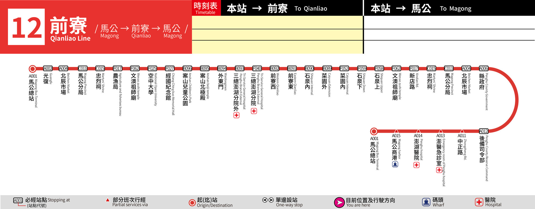Screen dimensions: 535x209
Task: Click the hospital icon under 三總澎湖分院 F040
Action: tap(254, 111)
